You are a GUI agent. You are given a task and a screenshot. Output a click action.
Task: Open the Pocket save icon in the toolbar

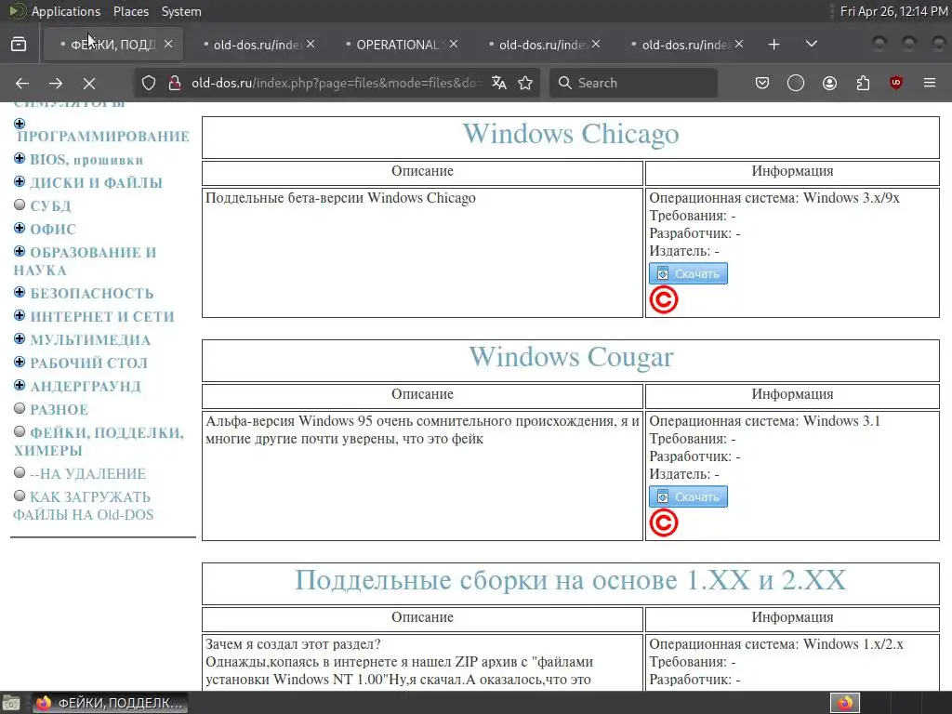(x=762, y=83)
